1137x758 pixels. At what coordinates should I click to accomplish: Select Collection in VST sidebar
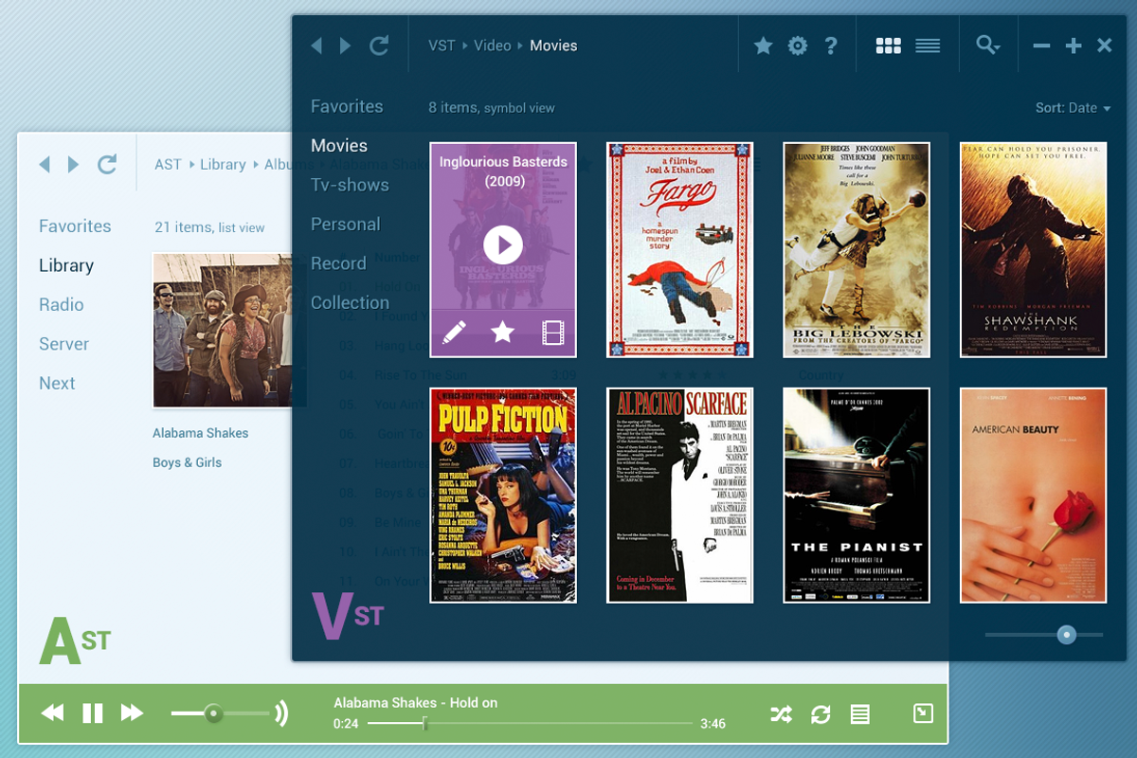coord(350,302)
